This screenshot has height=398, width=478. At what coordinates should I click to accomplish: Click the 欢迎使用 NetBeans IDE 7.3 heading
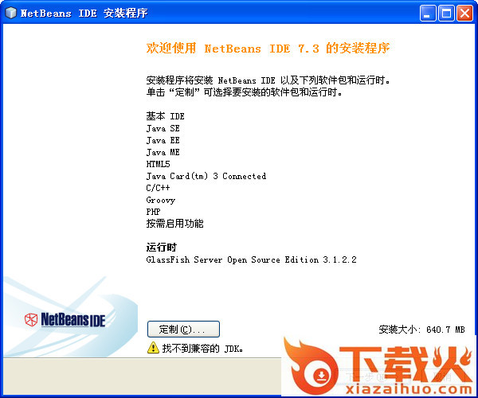[268, 48]
